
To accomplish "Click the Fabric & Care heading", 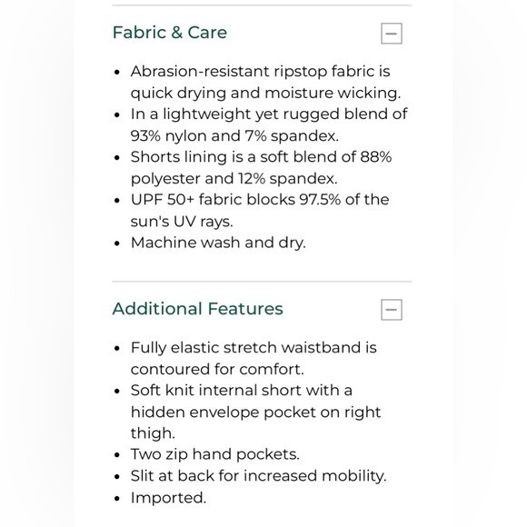I will tap(170, 33).
